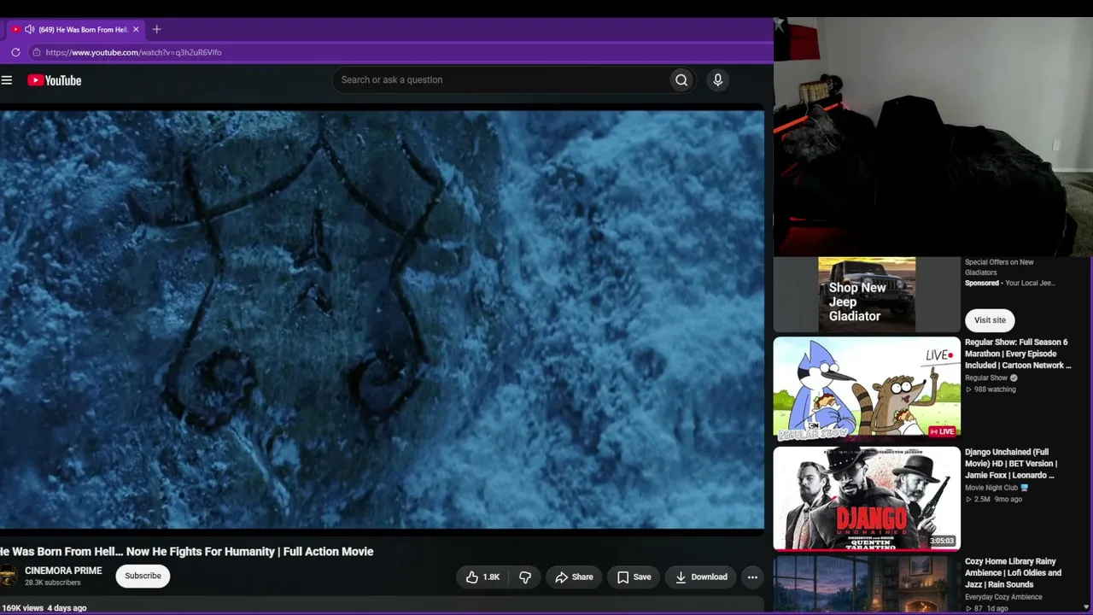Click the 988 watching text
Image resolution: width=1093 pixels, height=615 pixels.
991,389
